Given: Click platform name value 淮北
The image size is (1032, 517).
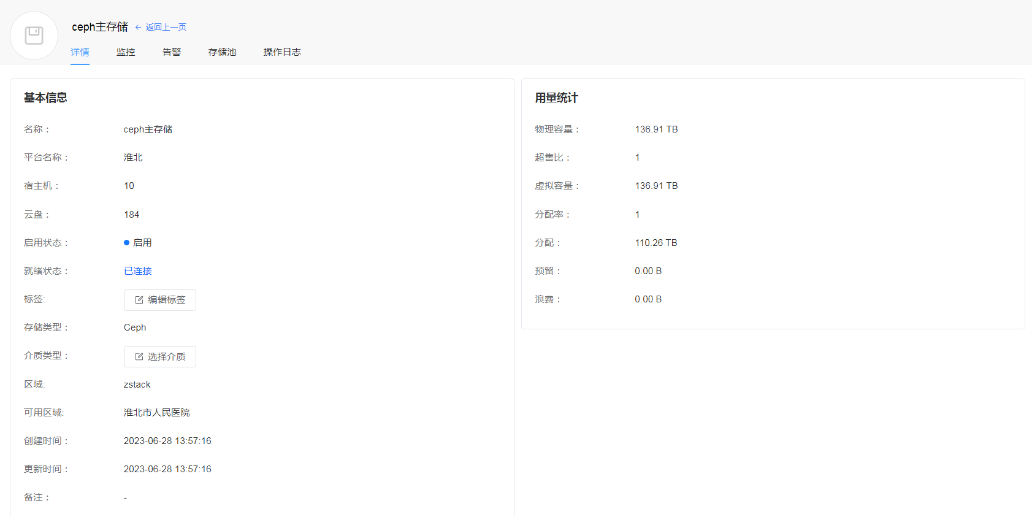Looking at the screenshot, I should [133, 158].
